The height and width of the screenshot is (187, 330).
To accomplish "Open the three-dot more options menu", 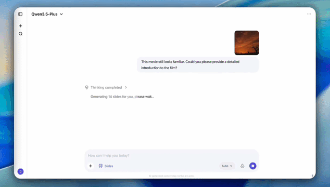I will pyautogui.click(x=309, y=14).
